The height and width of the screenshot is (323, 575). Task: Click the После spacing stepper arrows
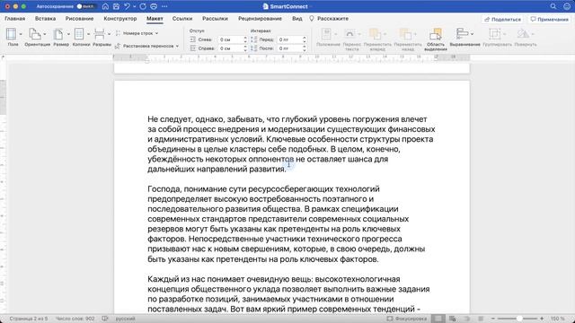[305, 48]
